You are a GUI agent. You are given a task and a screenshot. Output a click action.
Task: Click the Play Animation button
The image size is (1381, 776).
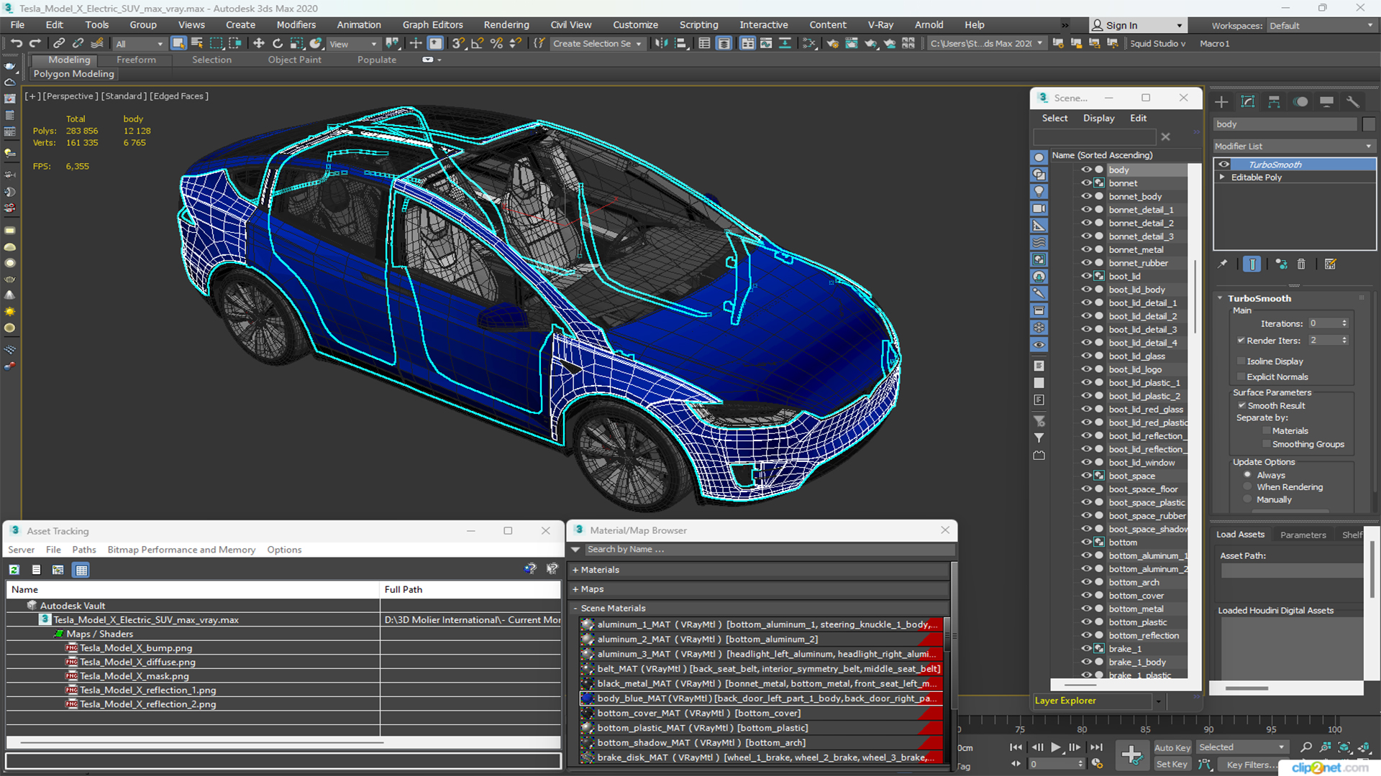pyautogui.click(x=1055, y=748)
